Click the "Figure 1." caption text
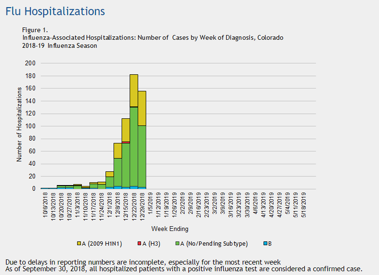The width and height of the screenshot is (379, 275). pyautogui.click(x=35, y=30)
